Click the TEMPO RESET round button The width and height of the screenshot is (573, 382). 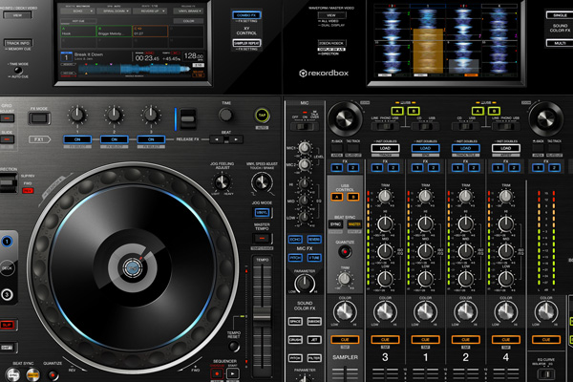[234, 346]
